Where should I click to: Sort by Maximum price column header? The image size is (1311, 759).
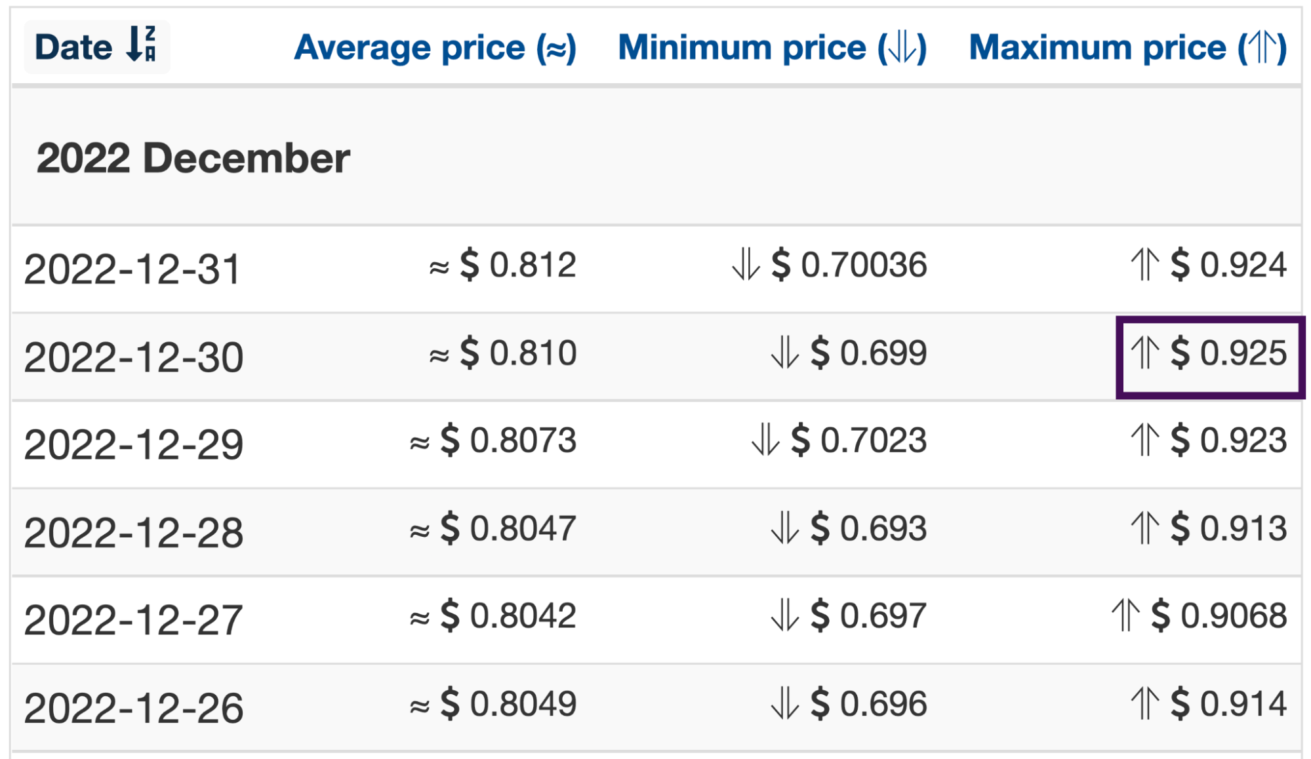click(1128, 48)
